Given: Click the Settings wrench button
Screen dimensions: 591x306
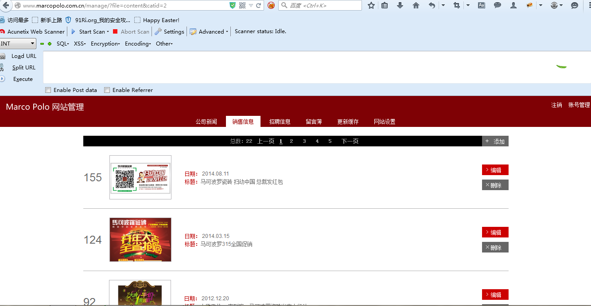Looking at the screenshot, I should pos(169,31).
